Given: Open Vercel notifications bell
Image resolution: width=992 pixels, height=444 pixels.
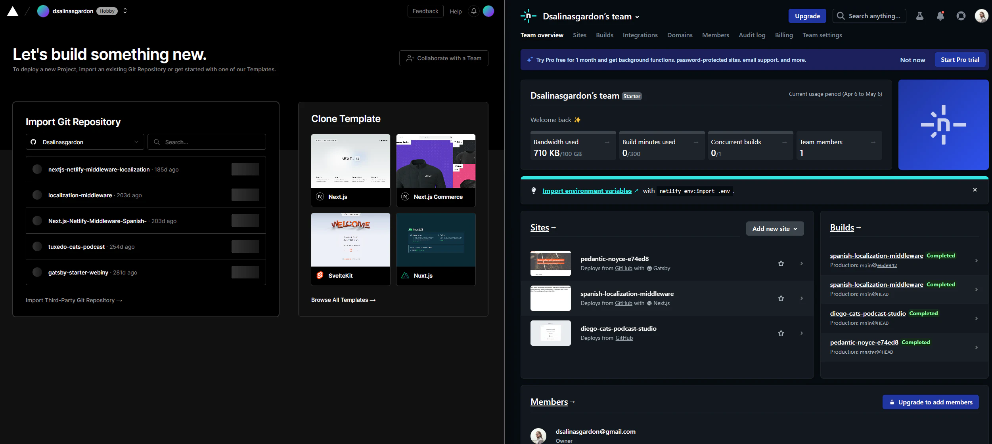Looking at the screenshot, I should [474, 11].
